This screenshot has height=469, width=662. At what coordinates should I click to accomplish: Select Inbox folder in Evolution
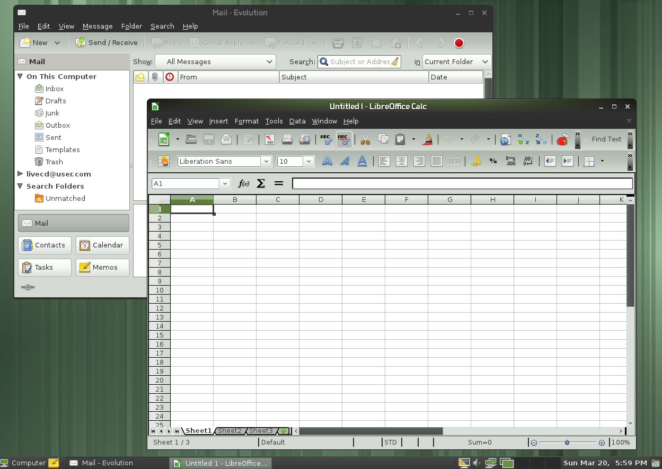[54, 89]
